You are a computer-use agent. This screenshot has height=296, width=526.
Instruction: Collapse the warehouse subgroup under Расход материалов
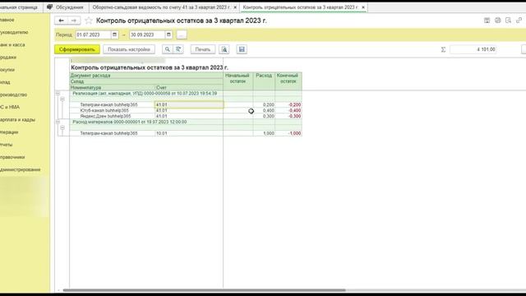(62, 127)
